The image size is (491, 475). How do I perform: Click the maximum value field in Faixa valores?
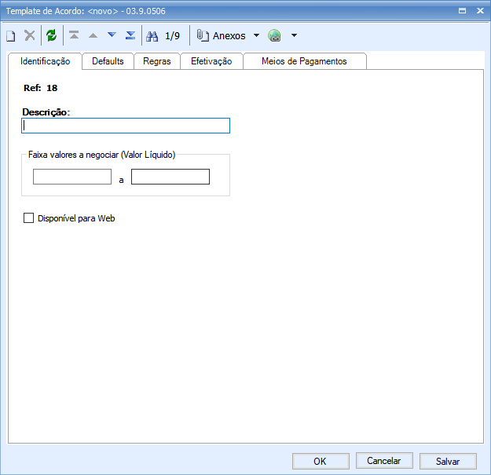tap(170, 177)
